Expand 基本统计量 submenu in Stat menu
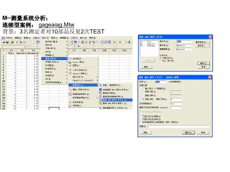 tap(55, 42)
